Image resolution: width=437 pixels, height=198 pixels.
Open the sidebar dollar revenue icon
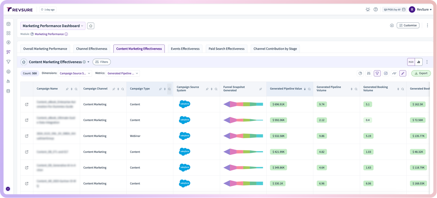pos(8,42)
